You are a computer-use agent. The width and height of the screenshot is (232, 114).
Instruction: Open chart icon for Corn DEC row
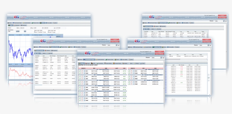pyautogui.click(x=80, y=71)
